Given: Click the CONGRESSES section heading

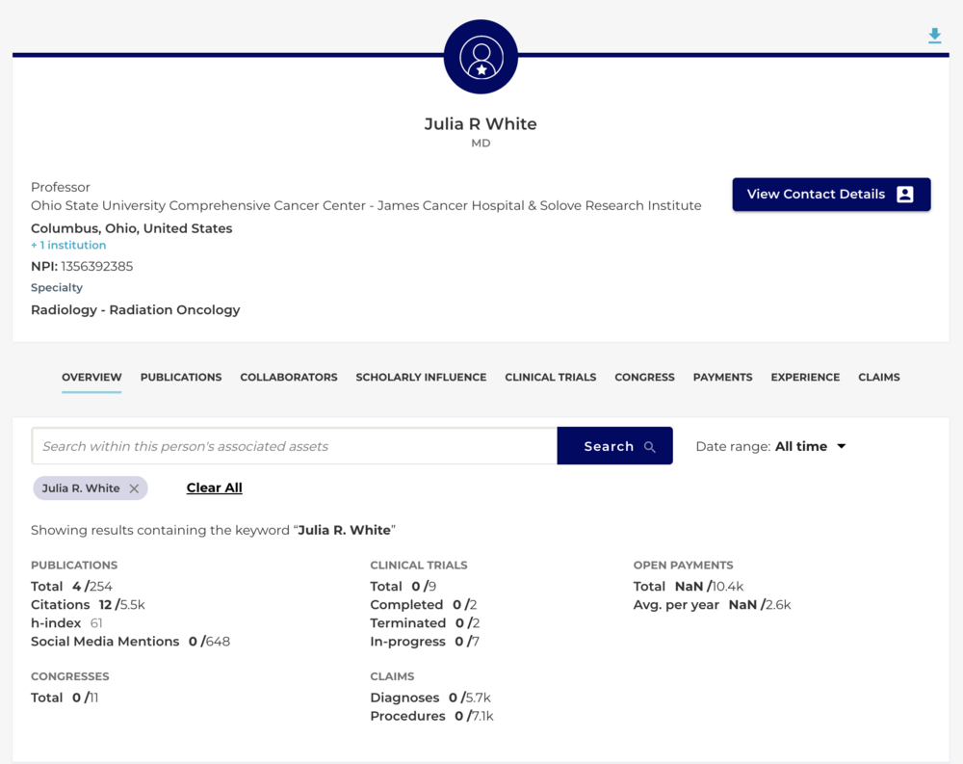Looking at the screenshot, I should [70, 676].
